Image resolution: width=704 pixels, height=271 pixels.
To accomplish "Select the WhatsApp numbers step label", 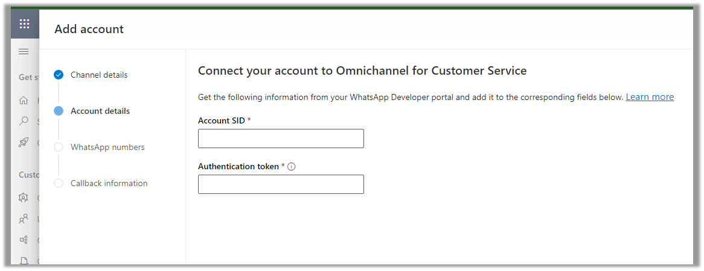I will 107,147.
